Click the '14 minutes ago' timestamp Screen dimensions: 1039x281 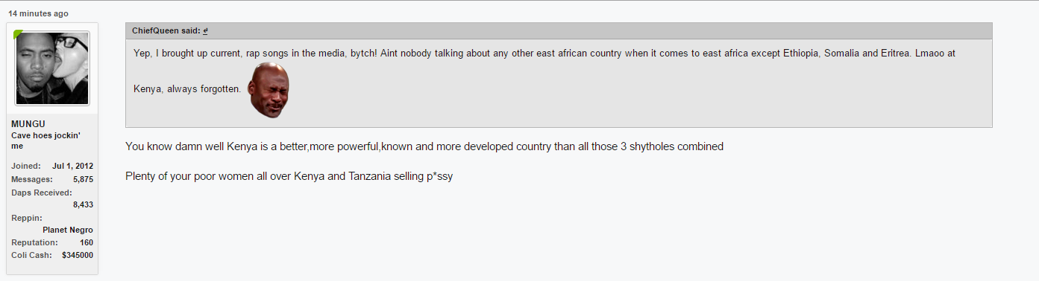(x=38, y=13)
